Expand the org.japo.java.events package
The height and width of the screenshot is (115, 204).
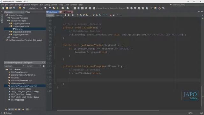tap(10, 23)
